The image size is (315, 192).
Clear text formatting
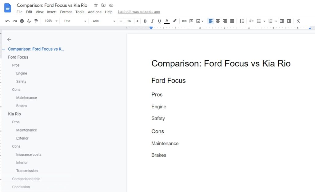tap(298, 21)
